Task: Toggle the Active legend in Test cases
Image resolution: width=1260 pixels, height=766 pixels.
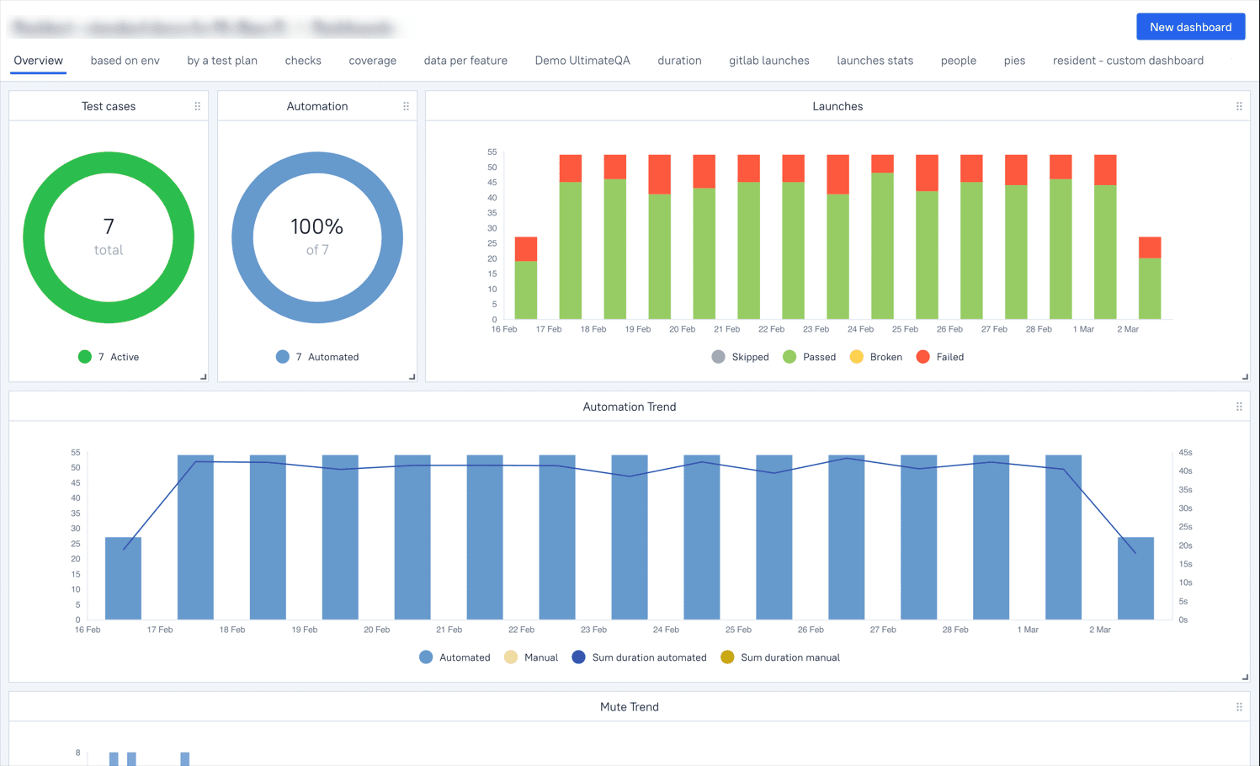Action: click(109, 357)
